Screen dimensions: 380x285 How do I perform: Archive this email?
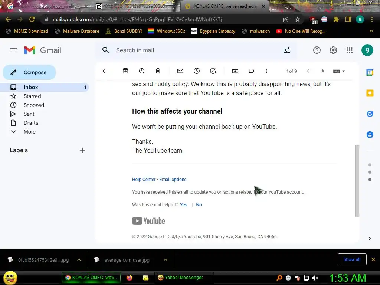point(125,71)
